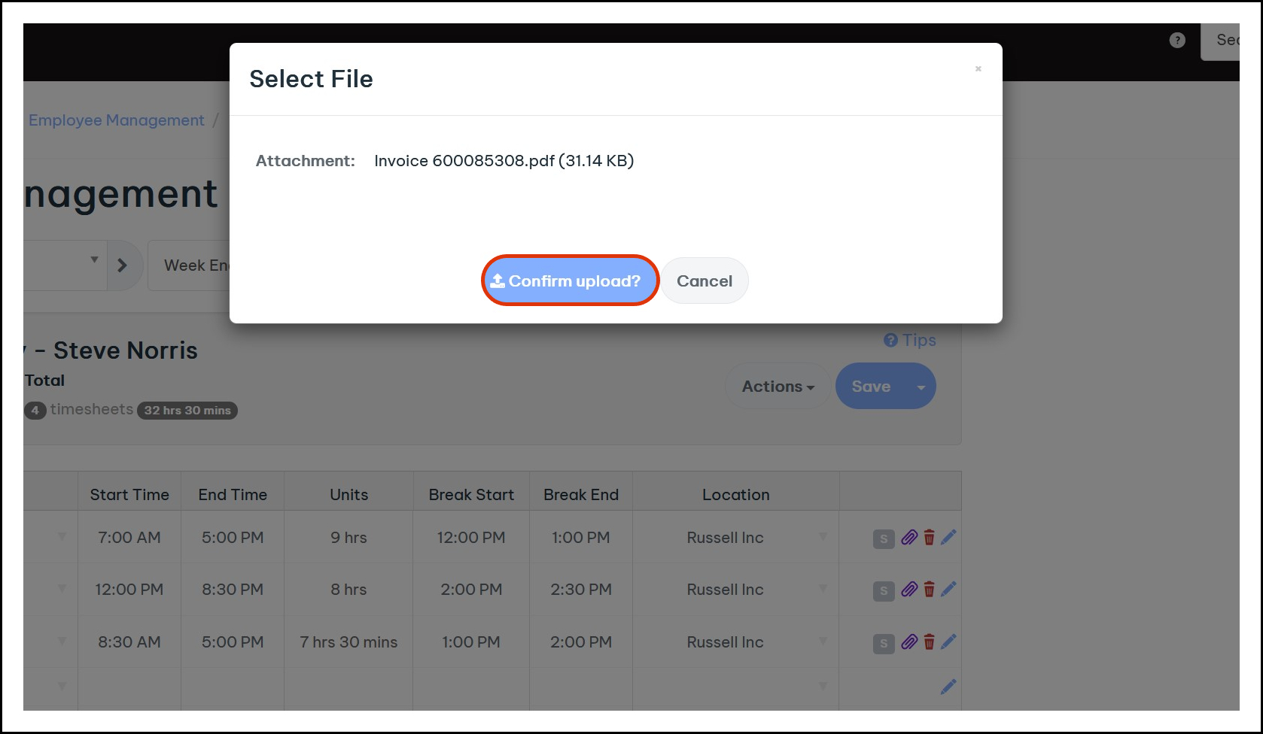This screenshot has height=734, width=1263.
Task: Open the Actions dropdown menu
Action: [778, 387]
